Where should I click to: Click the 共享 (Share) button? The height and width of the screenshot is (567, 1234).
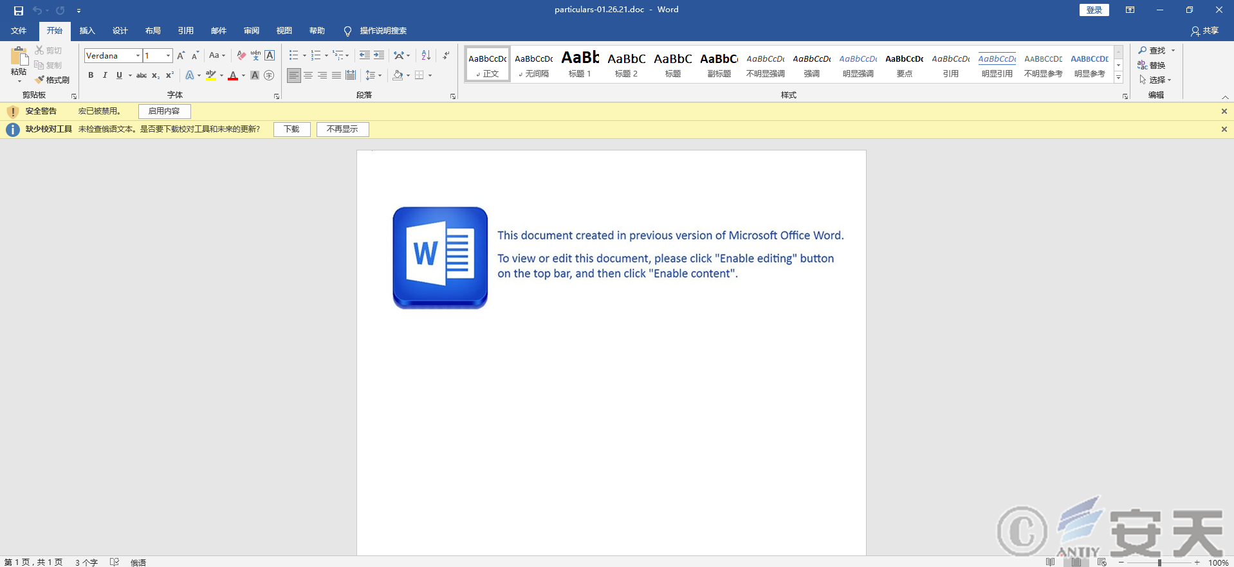tap(1204, 31)
